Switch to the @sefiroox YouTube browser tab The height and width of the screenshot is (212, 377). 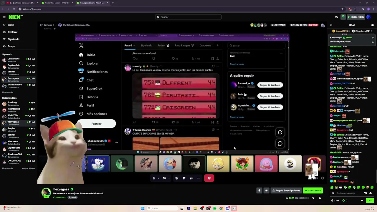pos(22,3)
